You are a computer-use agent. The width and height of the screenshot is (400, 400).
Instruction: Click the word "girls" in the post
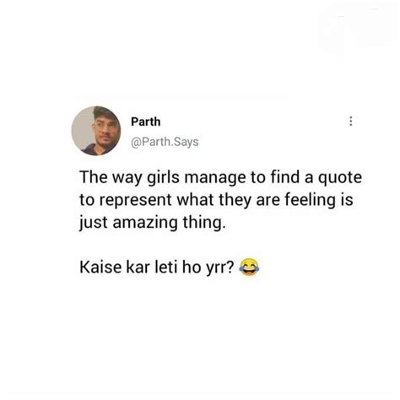164,178
